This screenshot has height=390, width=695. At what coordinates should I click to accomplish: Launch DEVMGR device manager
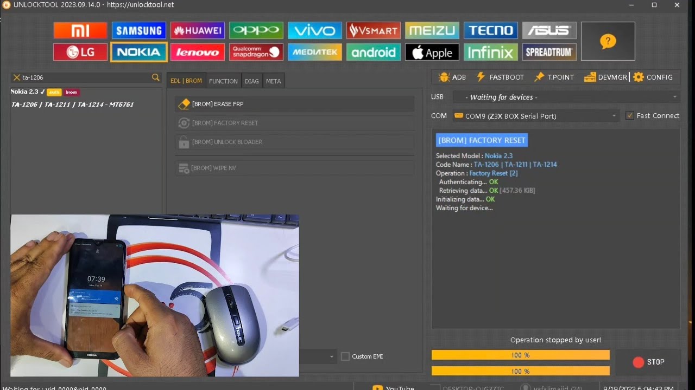tap(605, 77)
